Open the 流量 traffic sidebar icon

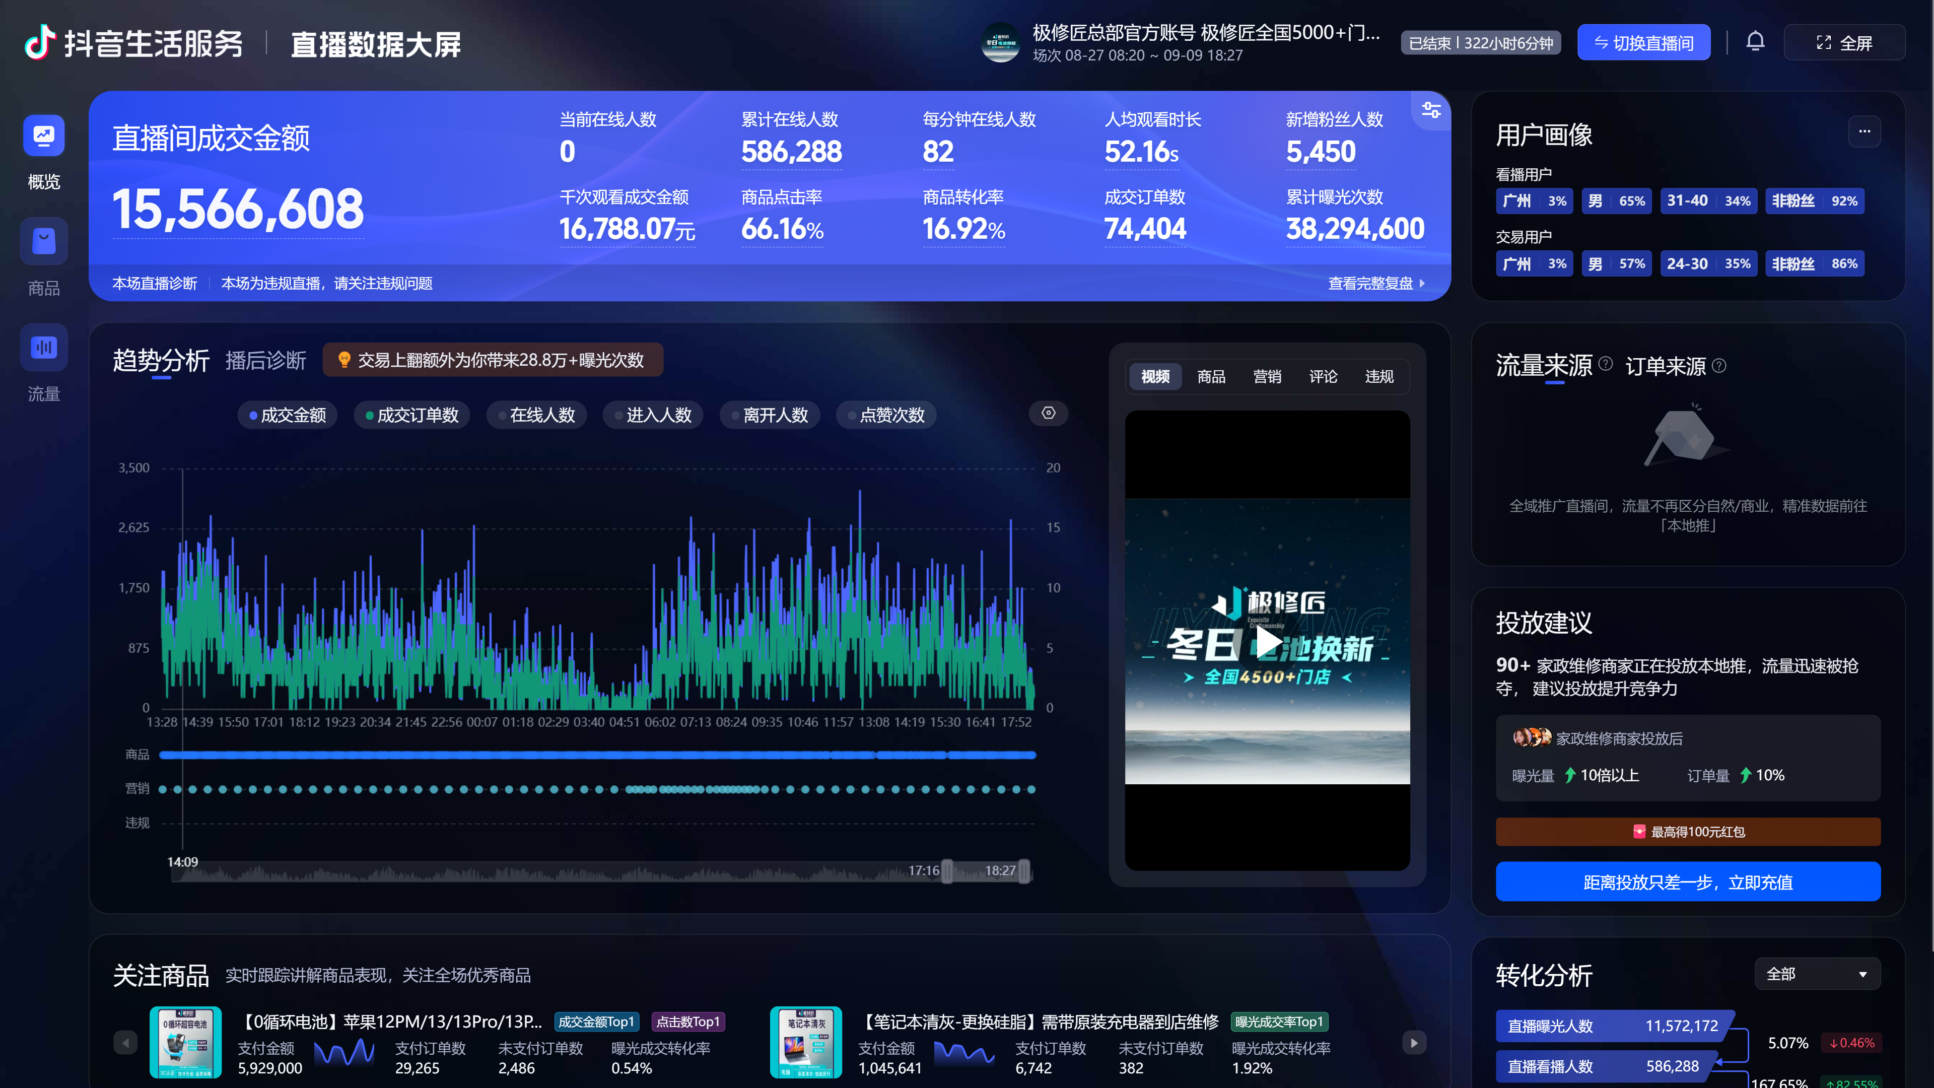43,347
